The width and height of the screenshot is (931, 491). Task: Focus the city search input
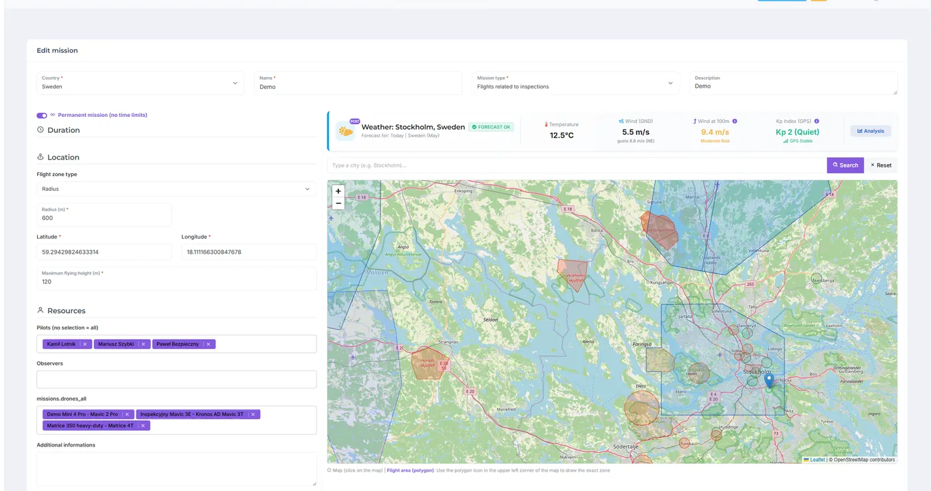click(577, 165)
